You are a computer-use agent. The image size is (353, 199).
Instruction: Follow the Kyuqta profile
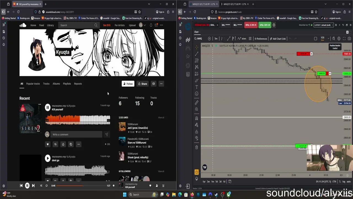(x=128, y=84)
